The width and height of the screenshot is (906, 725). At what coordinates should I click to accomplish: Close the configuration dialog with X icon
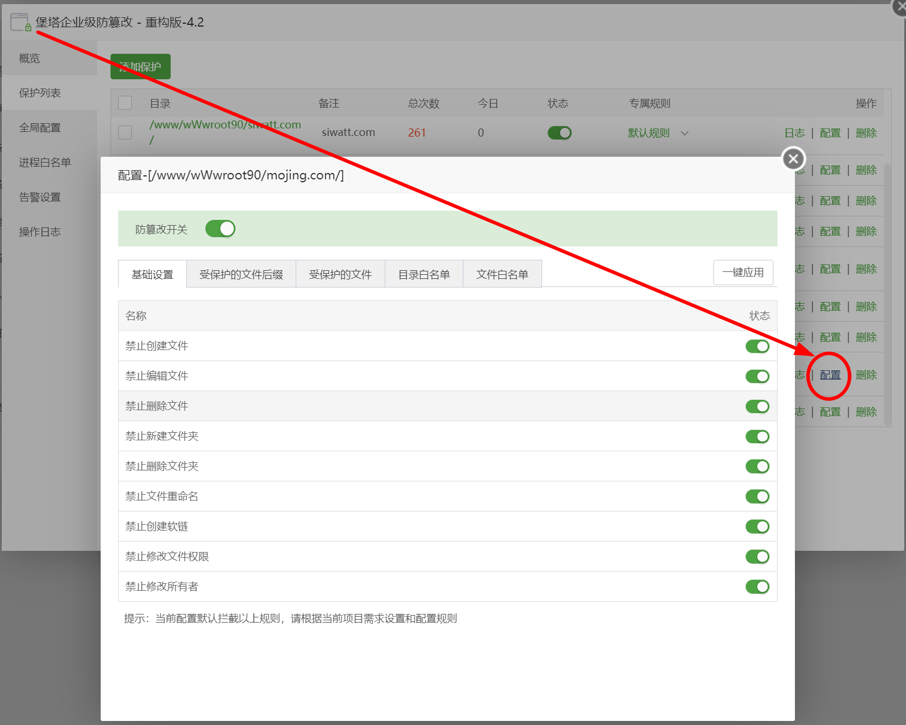[x=793, y=158]
